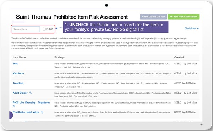Select '3/9/21 by Jeff Mize' created cell

[x=185, y=112]
